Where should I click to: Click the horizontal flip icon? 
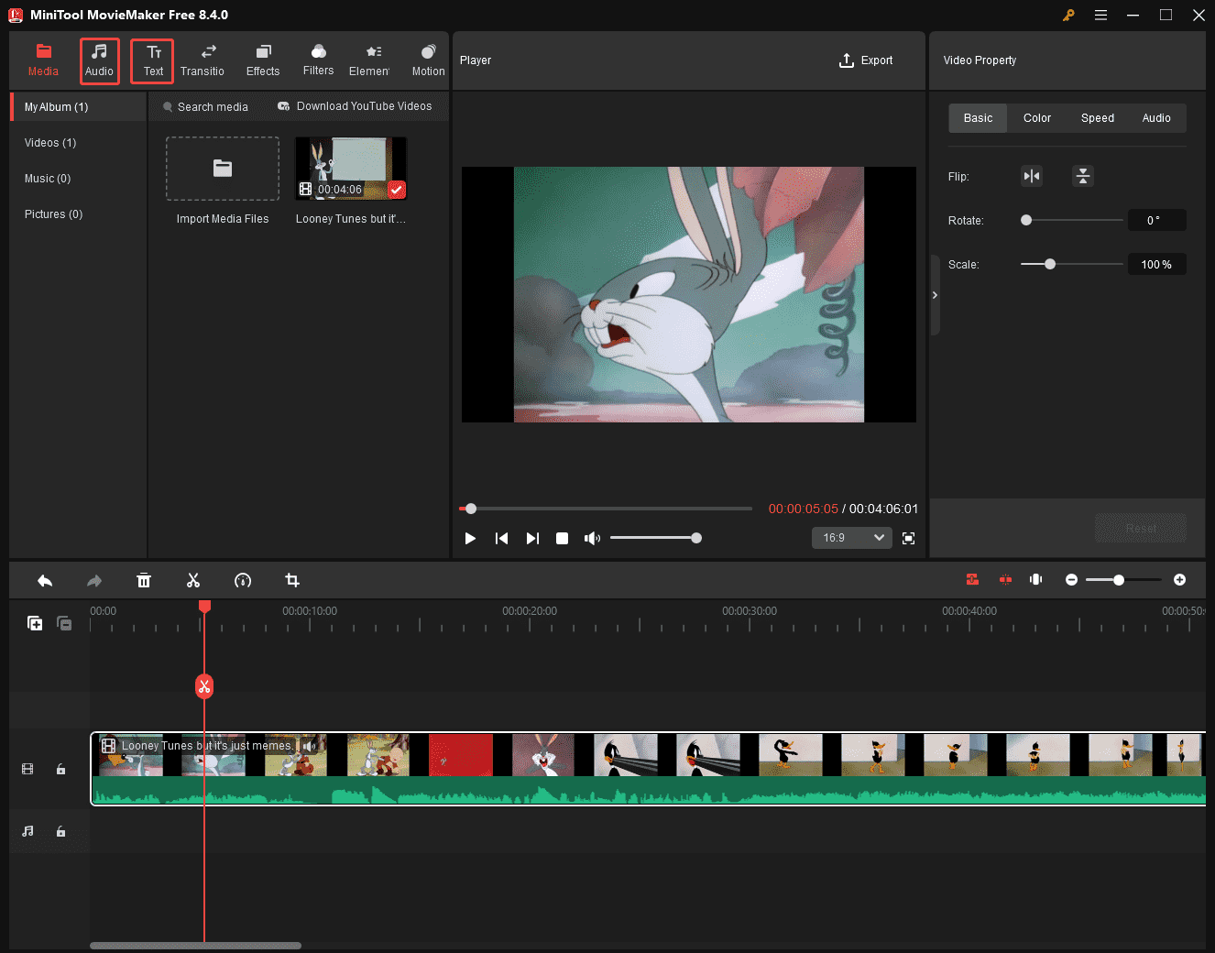[1032, 175]
